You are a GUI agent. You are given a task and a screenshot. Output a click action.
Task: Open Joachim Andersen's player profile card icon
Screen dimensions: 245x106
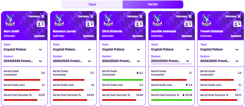point(188,24)
